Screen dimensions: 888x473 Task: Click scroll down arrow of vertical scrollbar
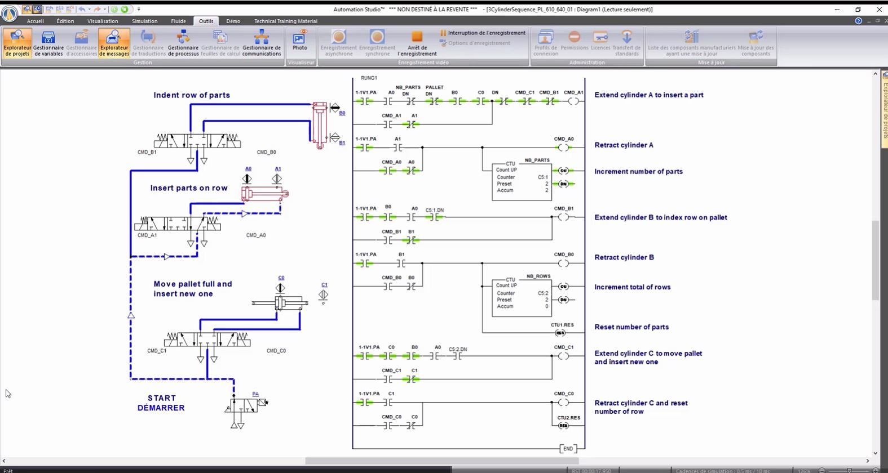coord(875,453)
